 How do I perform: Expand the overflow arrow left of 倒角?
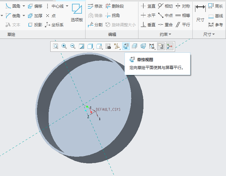tap(2, 16)
